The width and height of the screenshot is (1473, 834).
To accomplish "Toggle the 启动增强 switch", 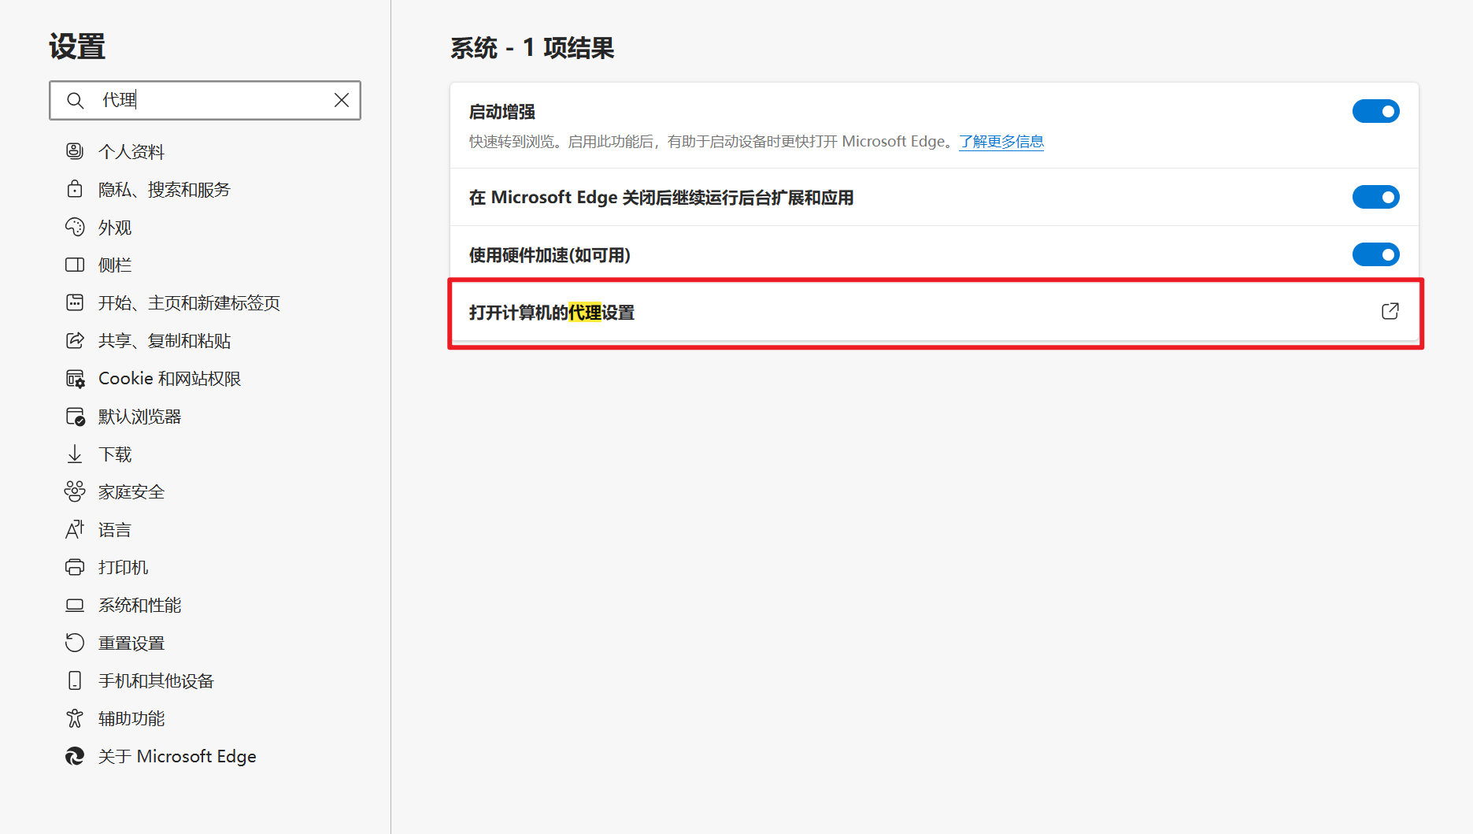I will [x=1375, y=111].
